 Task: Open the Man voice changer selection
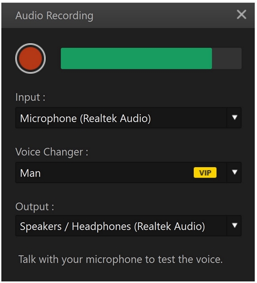pos(121,172)
